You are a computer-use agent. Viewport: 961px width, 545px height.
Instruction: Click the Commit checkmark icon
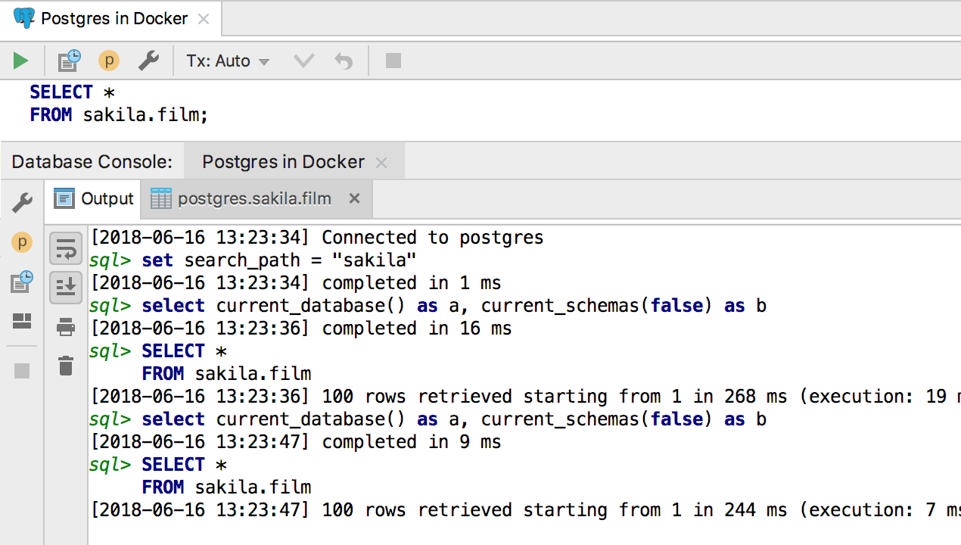[x=303, y=61]
